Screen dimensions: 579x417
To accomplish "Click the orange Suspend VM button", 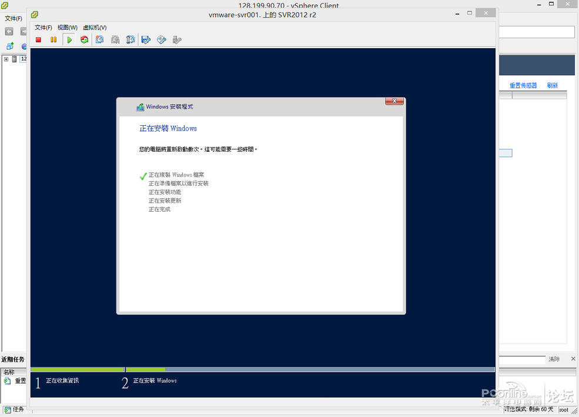I will tap(53, 39).
